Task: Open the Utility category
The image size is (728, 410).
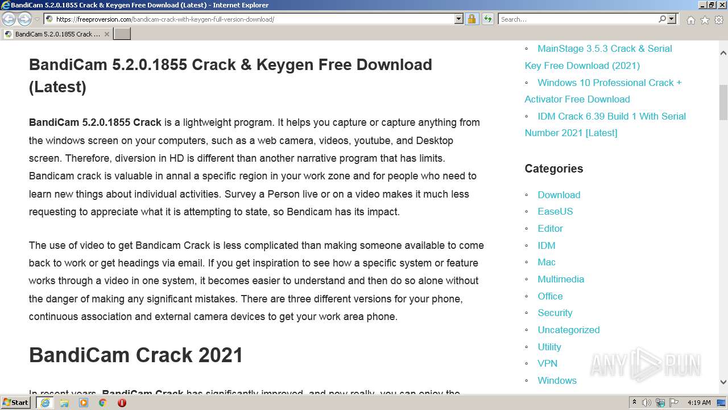Action: pyautogui.click(x=549, y=347)
